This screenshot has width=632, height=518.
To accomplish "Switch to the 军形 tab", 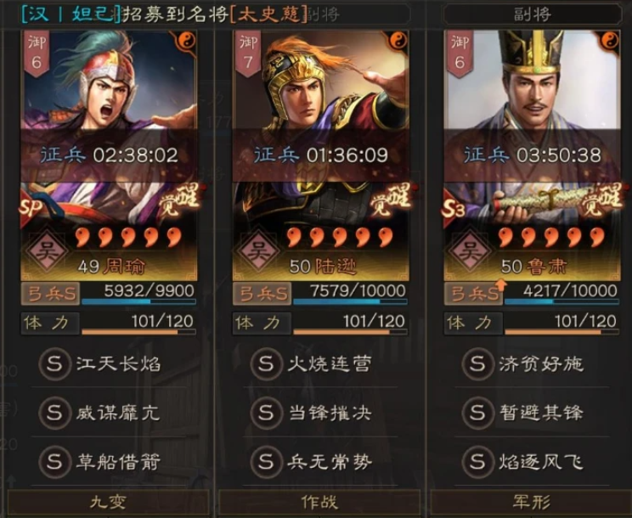I will [531, 502].
